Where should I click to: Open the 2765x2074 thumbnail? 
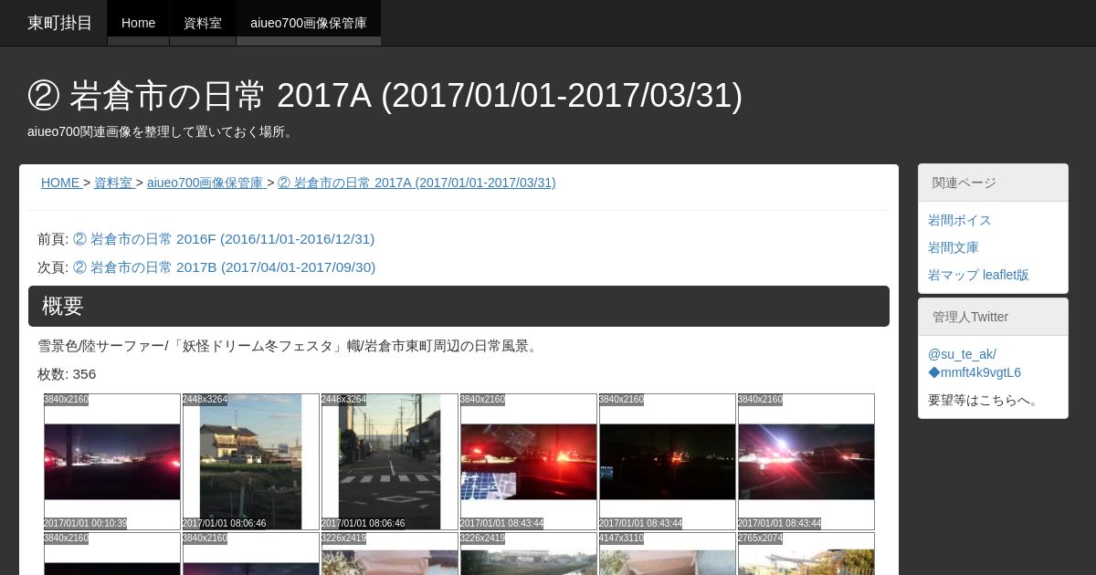tap(806, 554)
